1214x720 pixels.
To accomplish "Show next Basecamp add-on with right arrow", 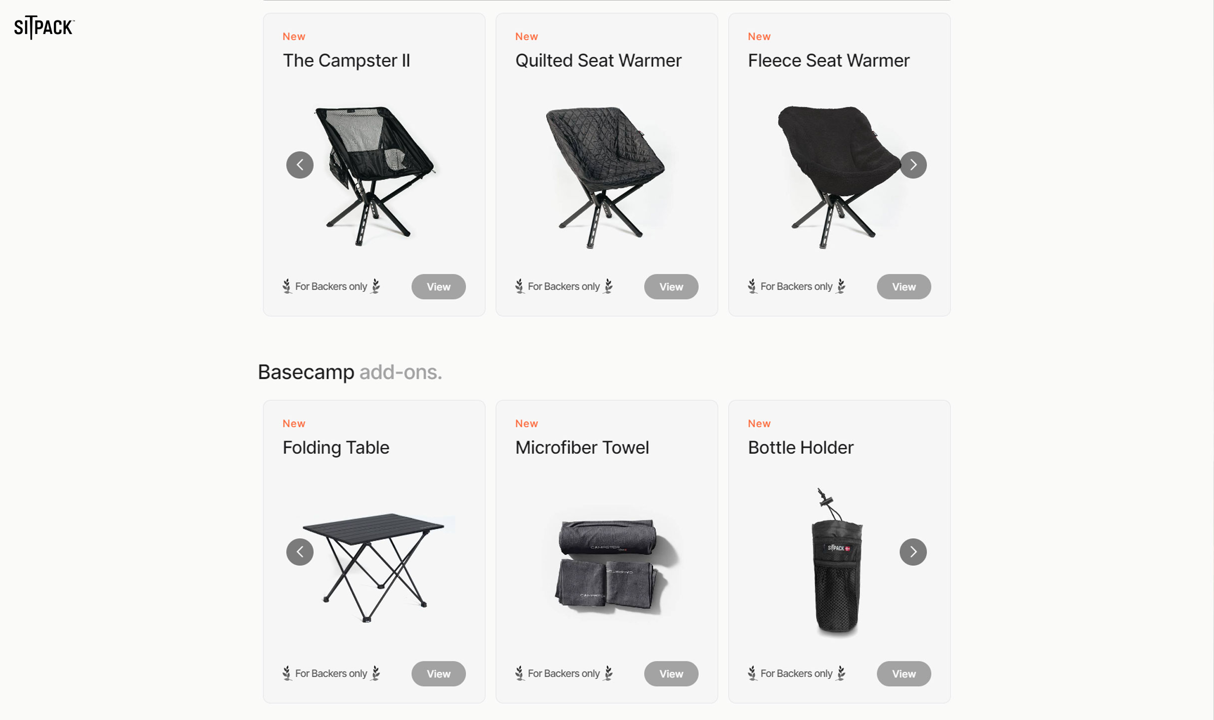I will pos(913,552).
